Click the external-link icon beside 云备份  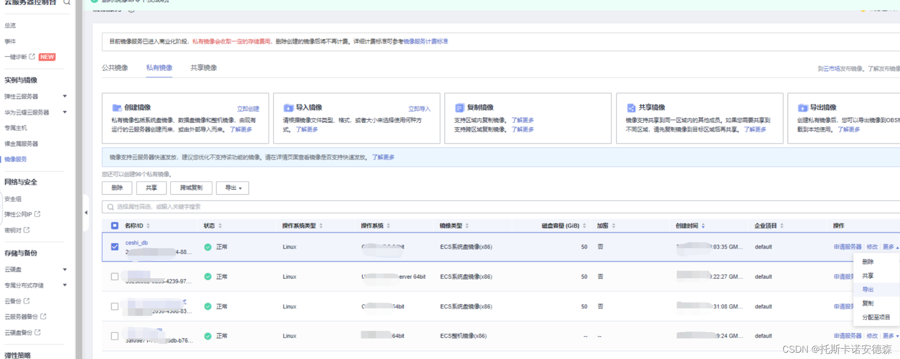26,300
